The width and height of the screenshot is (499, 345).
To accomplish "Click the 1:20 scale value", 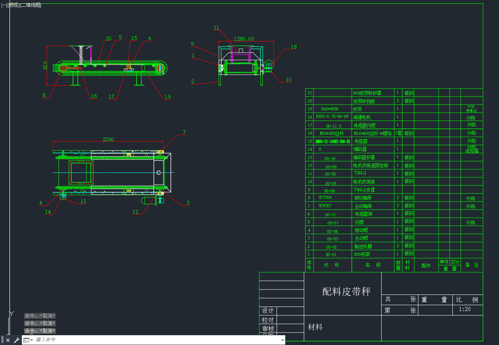I will [x=465, y=309].
